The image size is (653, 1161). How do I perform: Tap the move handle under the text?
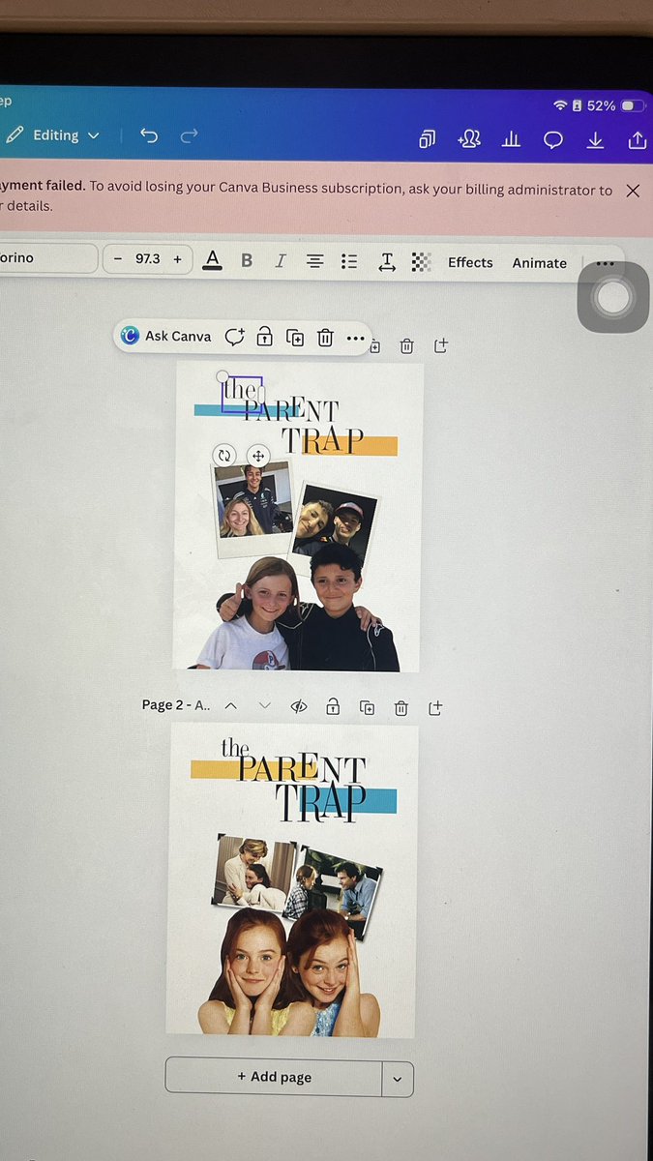click(x=257, y=455)
